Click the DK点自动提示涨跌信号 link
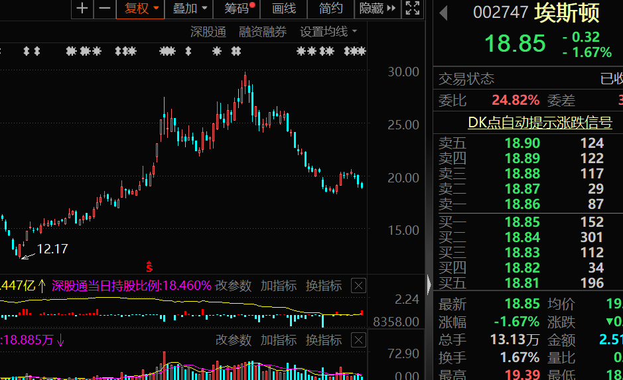The height and width of the screenshot is (380, 623). tap(539, 122)
